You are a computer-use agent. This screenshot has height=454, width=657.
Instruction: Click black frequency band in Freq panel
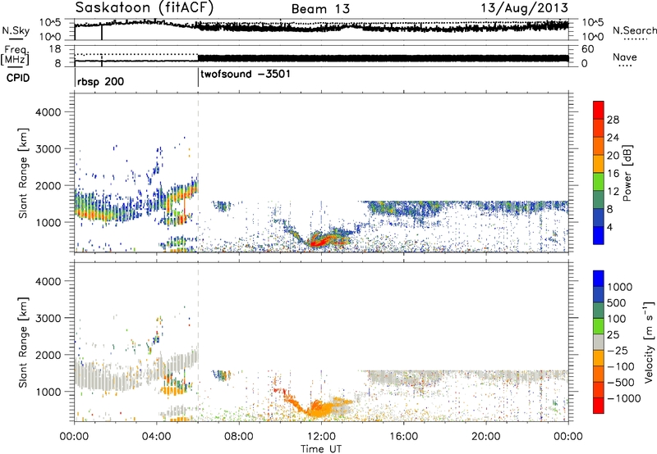click(383, 58)
